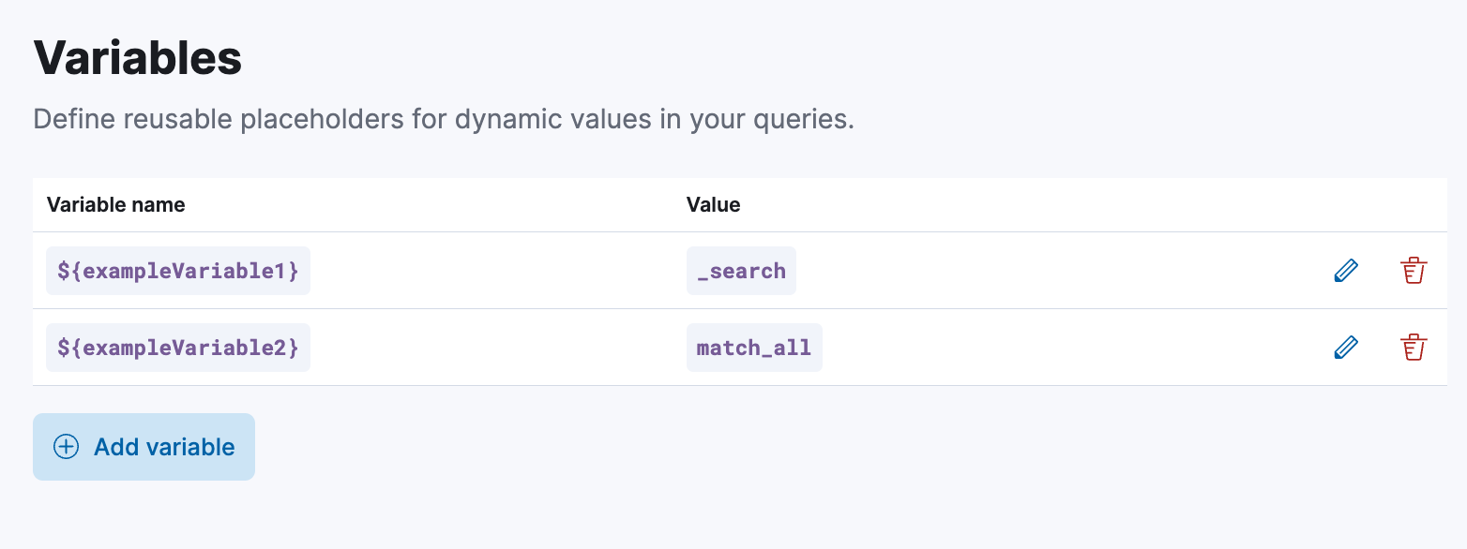Select the _search value badge

tap(741, 270)
